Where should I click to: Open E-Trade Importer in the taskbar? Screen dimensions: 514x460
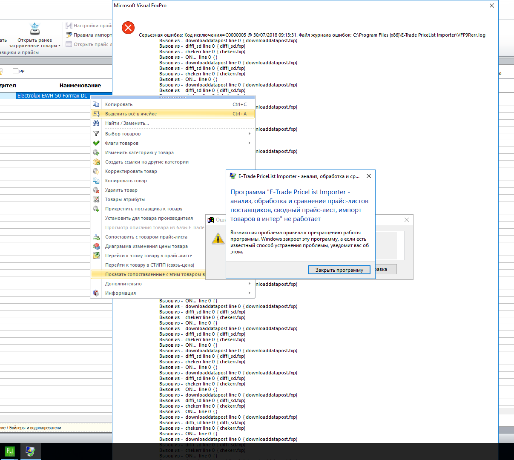tap(30, 451)
